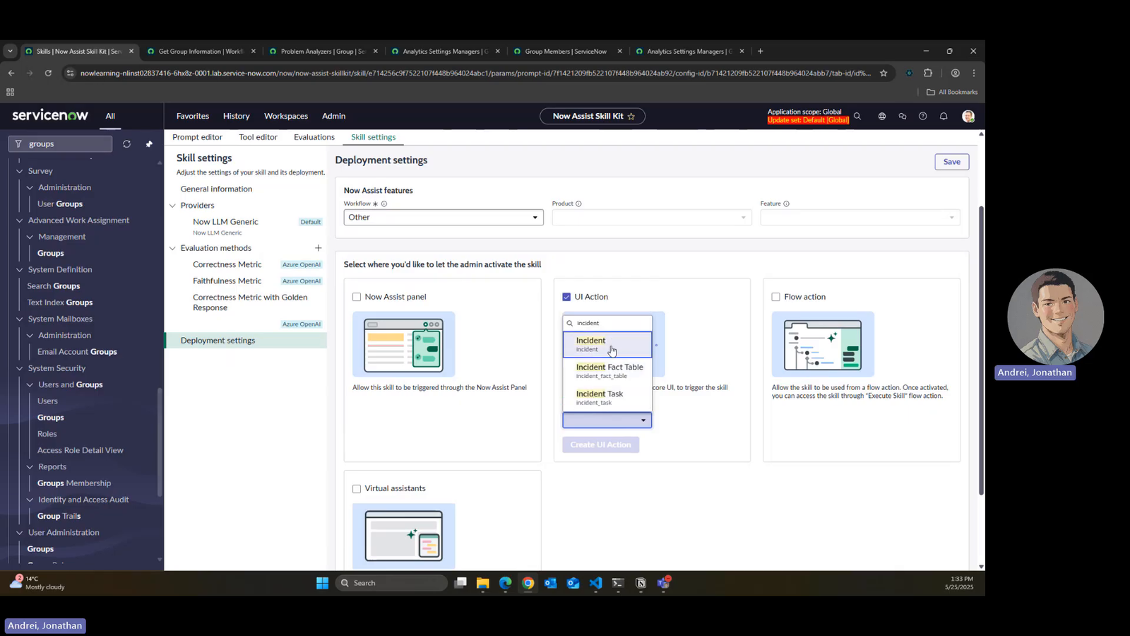Add an evaluation method with plus icon

(319, 248)
